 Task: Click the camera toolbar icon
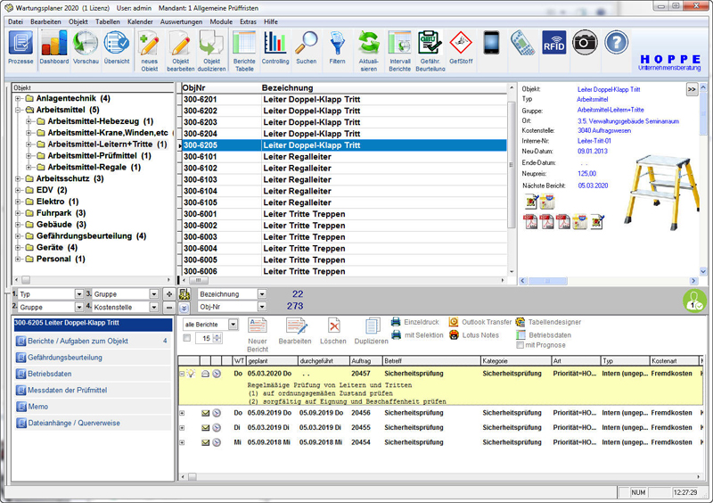click(585, 43)
